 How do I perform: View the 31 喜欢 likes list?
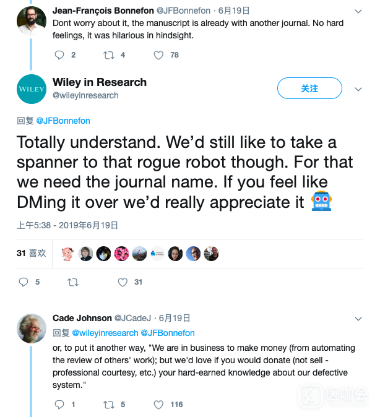pos(31,253)
